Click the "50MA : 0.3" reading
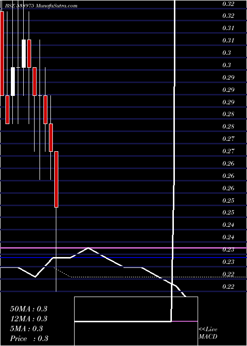The image size is (247, 346). pos(29,309)
